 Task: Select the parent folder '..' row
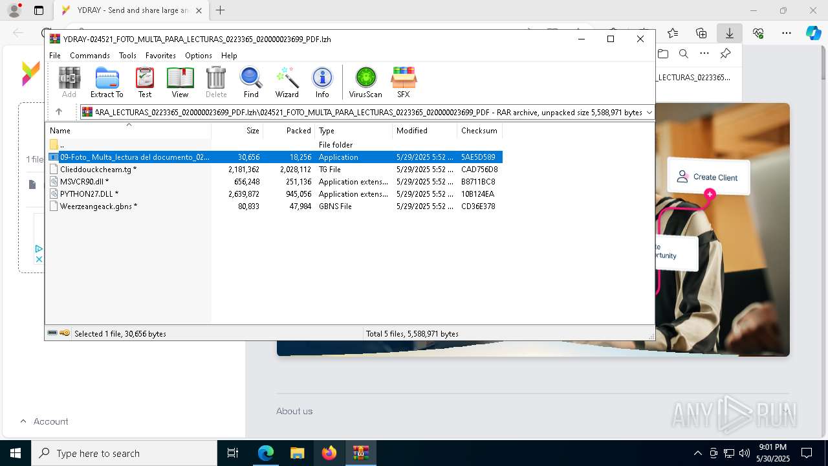coord(274,145)
